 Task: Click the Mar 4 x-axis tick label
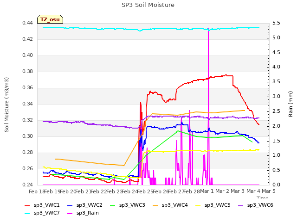pyautogui.click(x=253, y=191)
